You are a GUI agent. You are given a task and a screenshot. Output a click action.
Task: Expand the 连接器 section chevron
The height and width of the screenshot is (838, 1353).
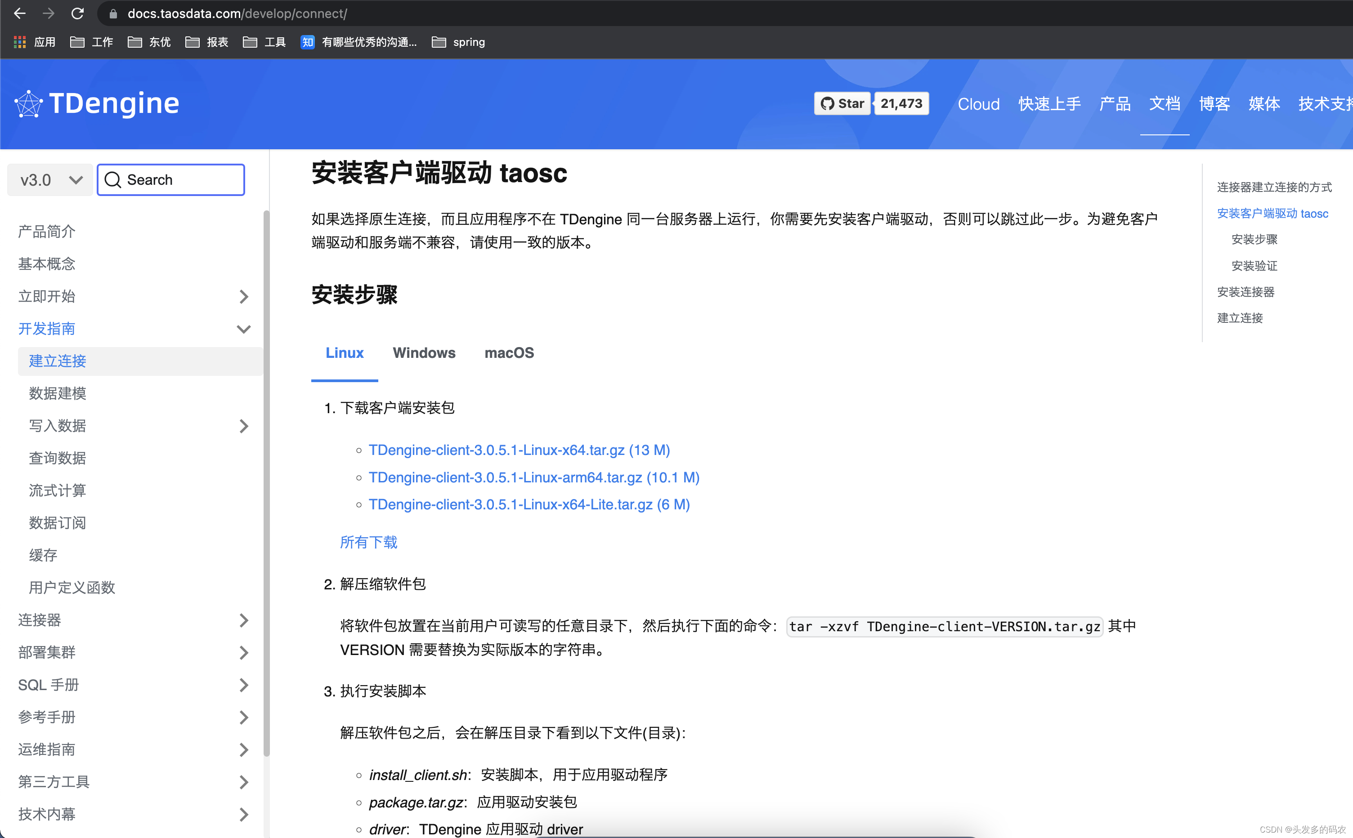coord(244,620)
